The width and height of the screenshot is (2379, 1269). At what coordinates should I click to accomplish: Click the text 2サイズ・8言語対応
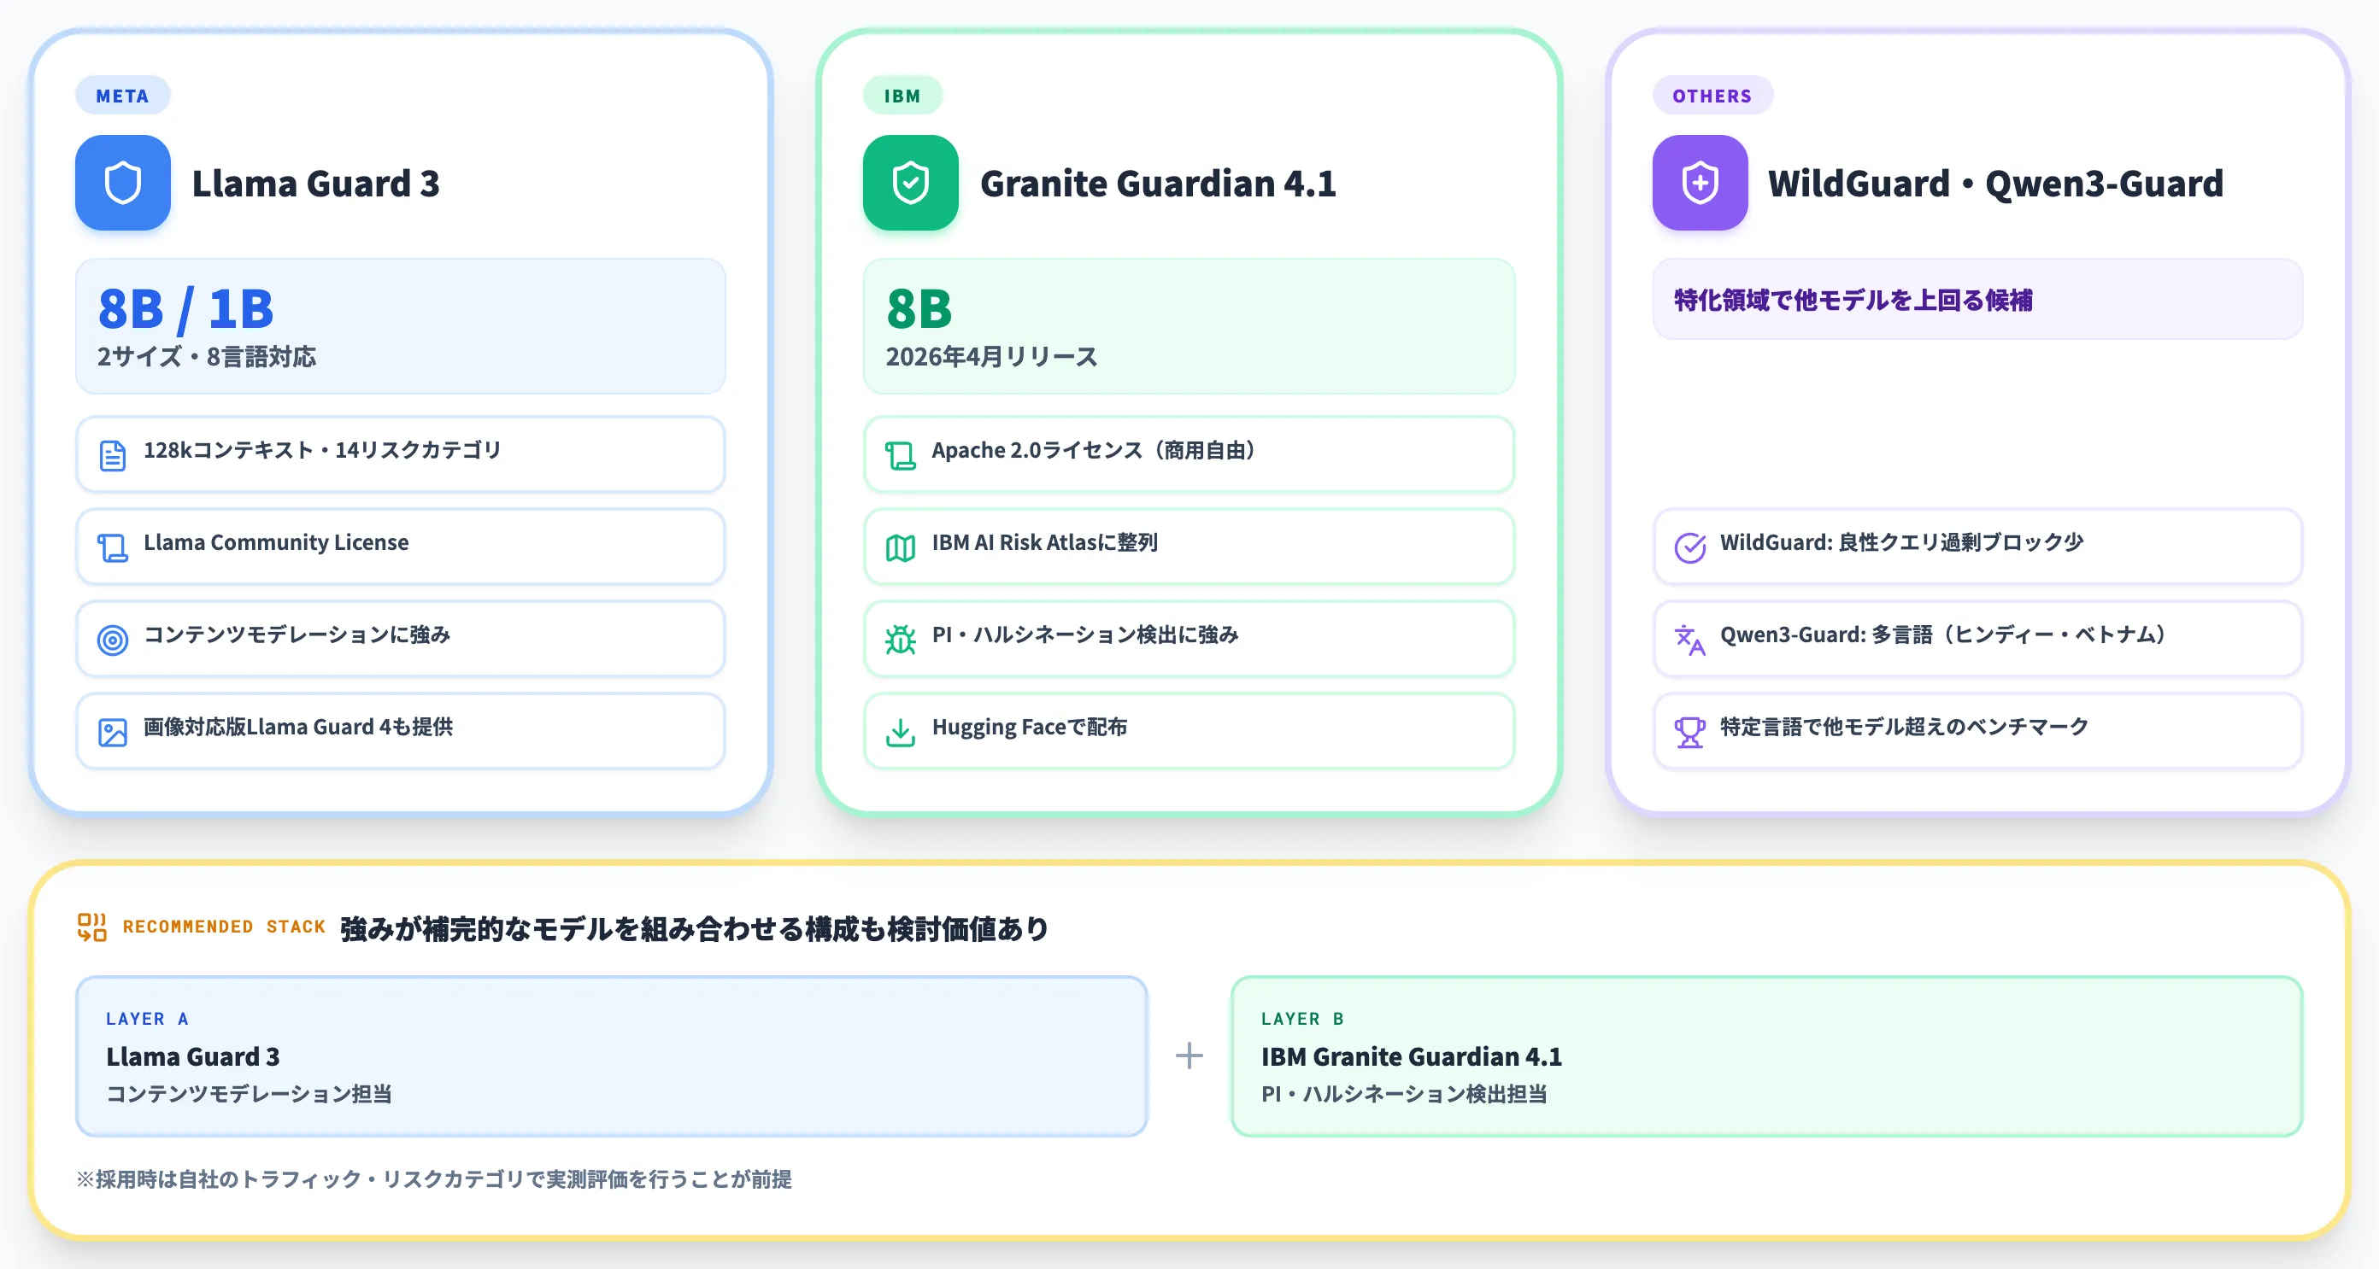tap(207, 357)
